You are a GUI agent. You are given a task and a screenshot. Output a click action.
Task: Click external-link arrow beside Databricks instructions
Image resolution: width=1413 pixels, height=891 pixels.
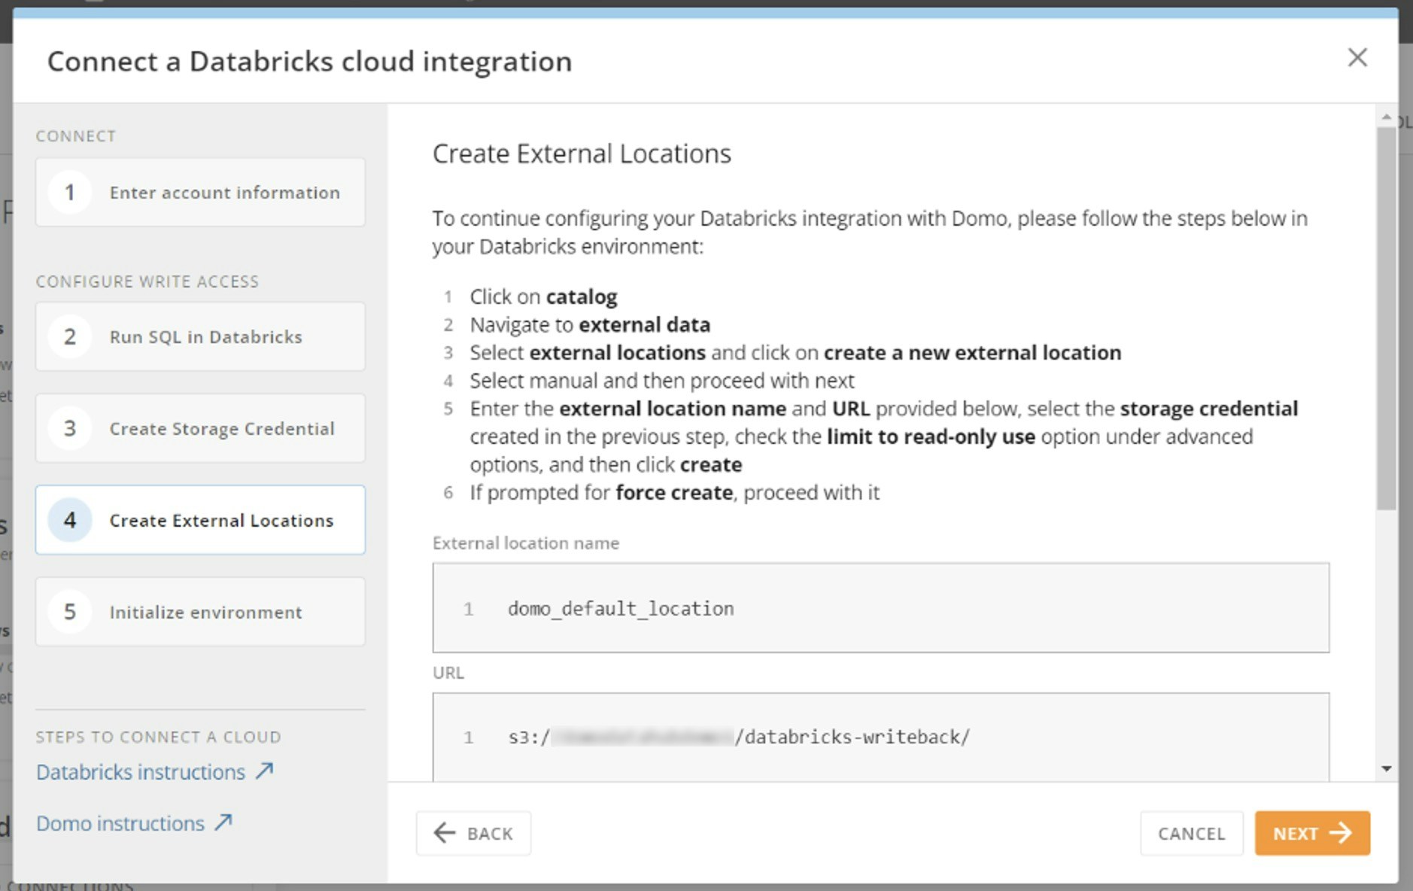264,771
